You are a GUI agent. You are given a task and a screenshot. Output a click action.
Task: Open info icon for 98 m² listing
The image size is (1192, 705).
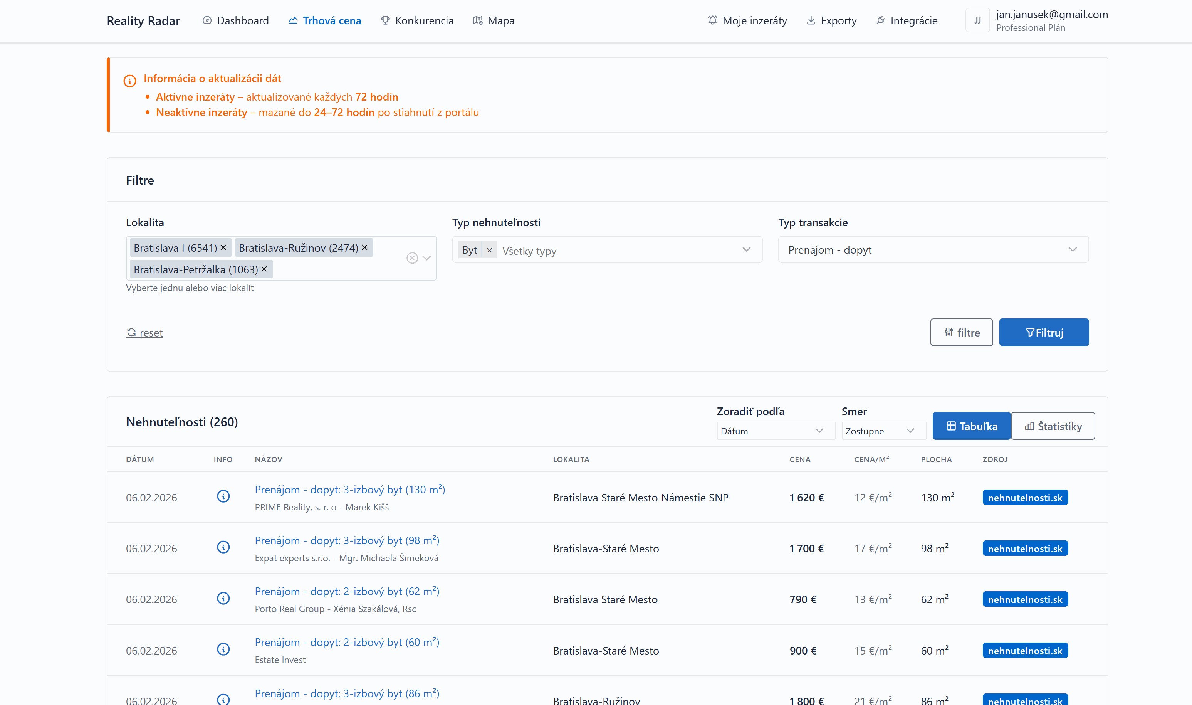[x=223, y=547]
